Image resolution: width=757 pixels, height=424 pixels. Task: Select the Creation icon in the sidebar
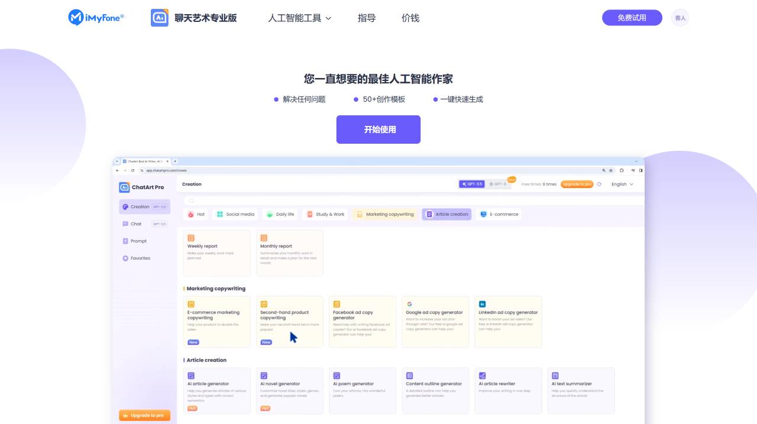pyautogui.click(x=127, y=206)
